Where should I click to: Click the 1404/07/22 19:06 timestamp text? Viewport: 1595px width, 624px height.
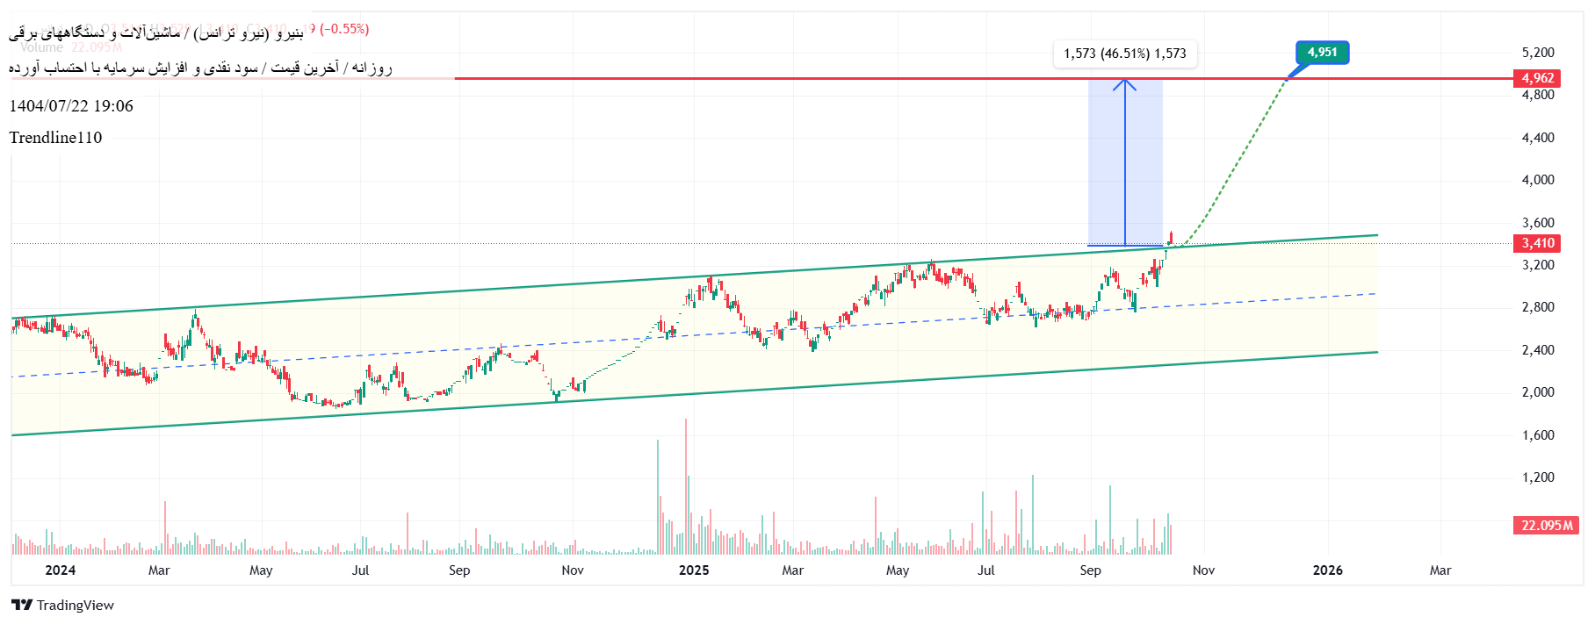pyautogui.click(x=71, y=106)
